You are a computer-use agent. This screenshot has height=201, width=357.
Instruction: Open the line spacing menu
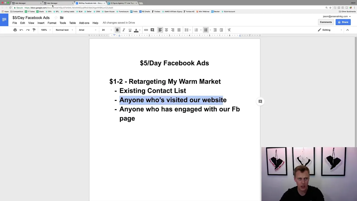coord(187,30)
